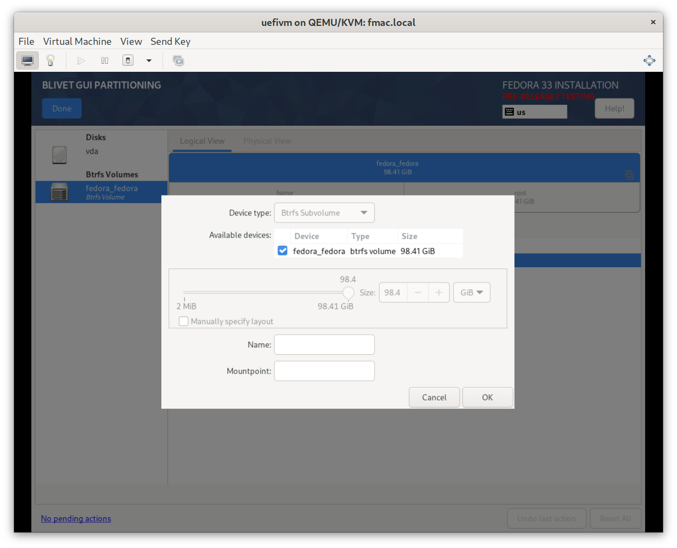This screenshot has width=677, height=548.
Task: Open the shutdown options dropdown arrow
Action: (x=149, y=60)
